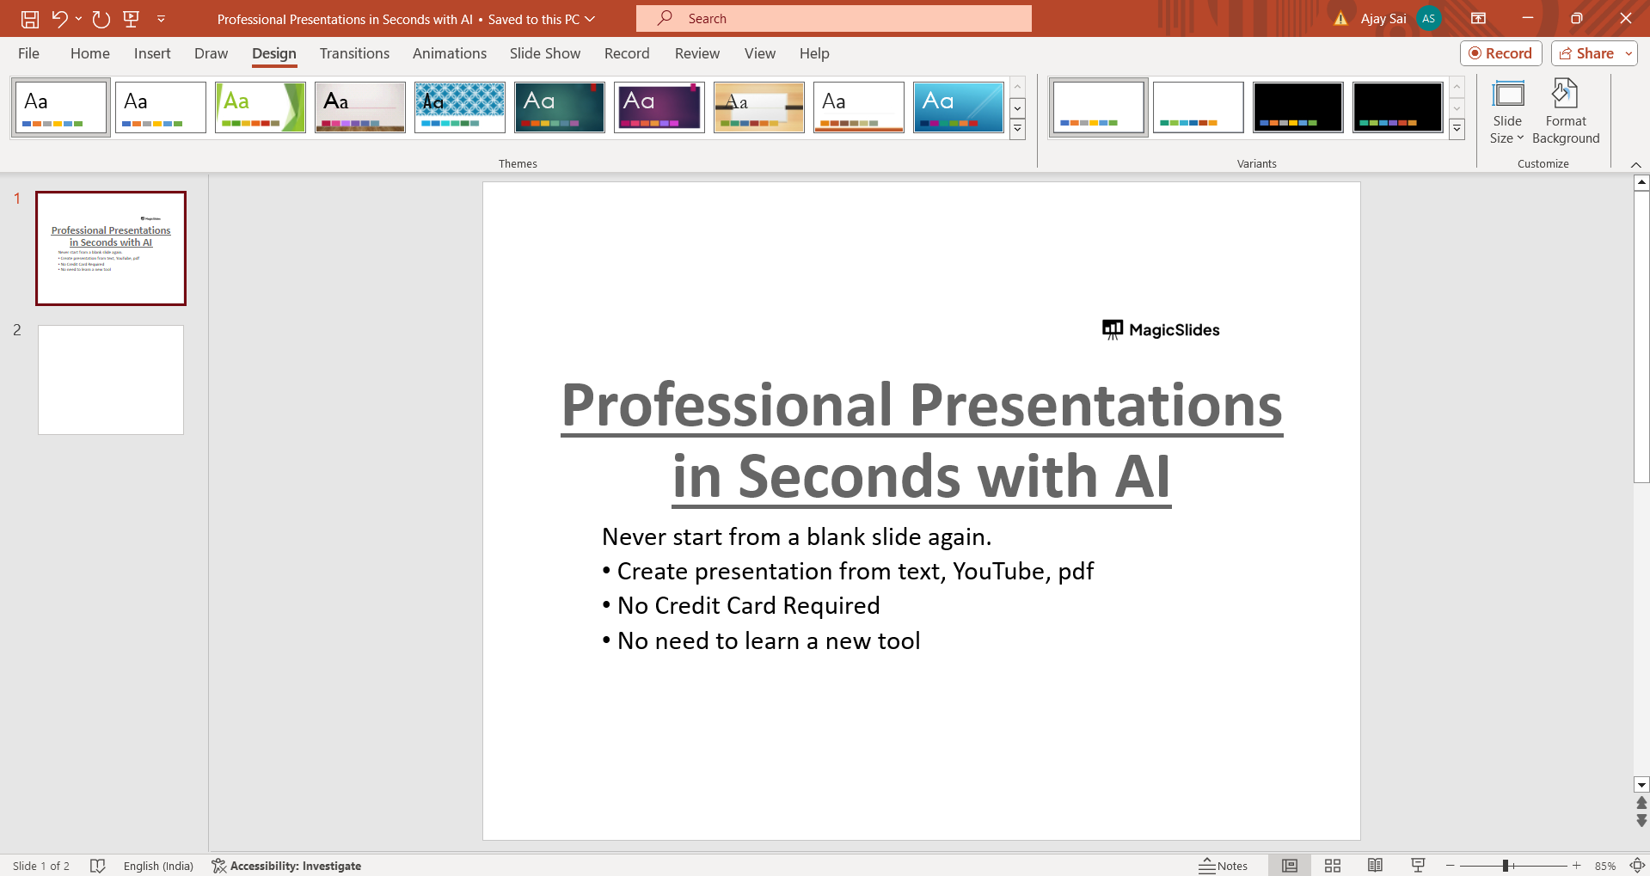This screenshot has width=1650, height=876.
Task: Click the Undo arrow icon
Action: (x=58, y=18)
